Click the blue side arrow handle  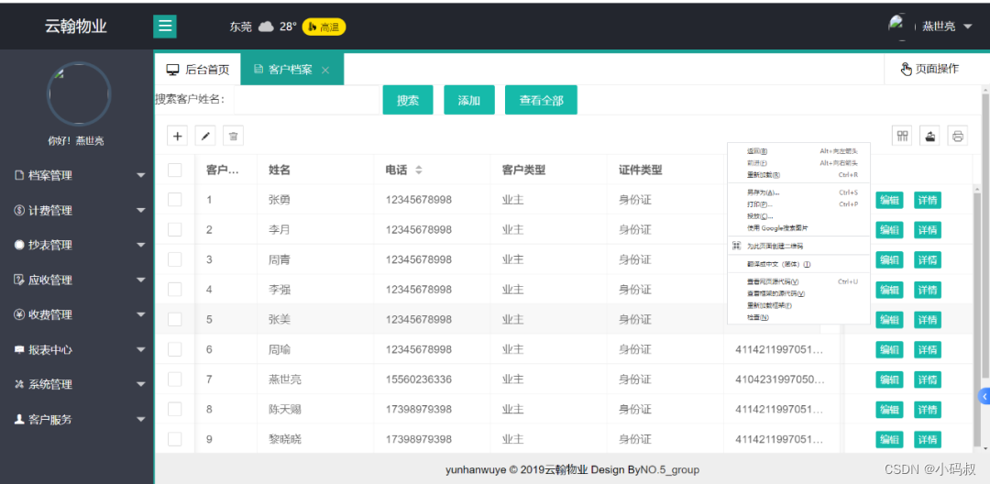point(984,396)
